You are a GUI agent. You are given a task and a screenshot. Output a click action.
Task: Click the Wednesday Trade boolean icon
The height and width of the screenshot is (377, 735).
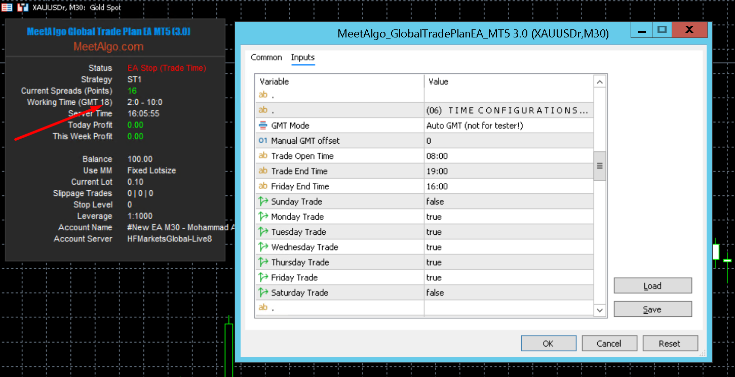pyautogui.click(x=263, y=247)
